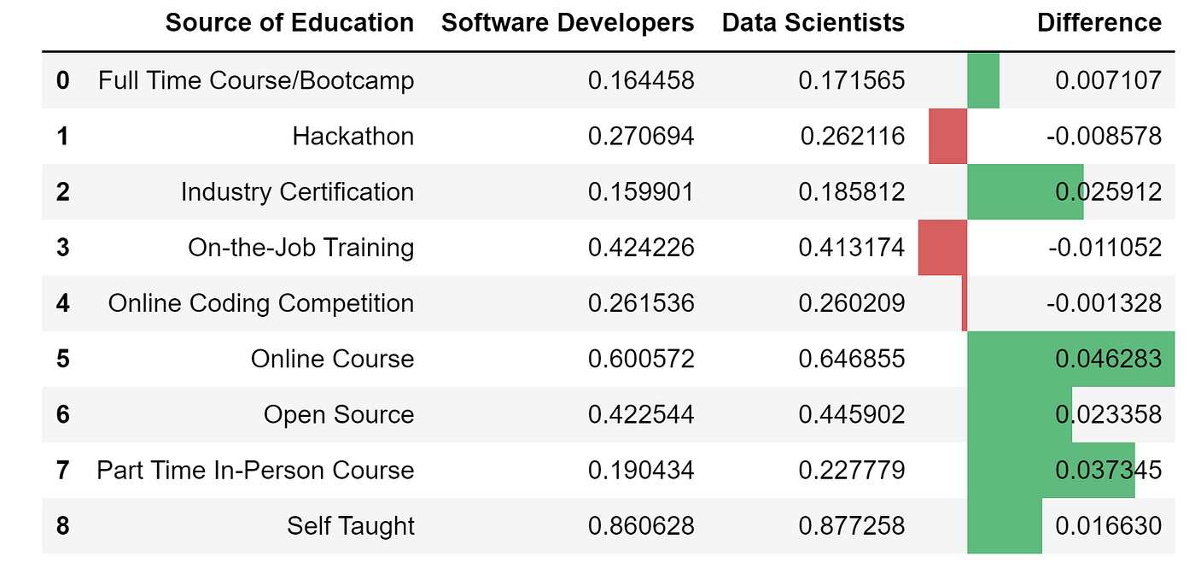Click row index 0 in the table
Screen dimensions: 1195x568
[x=63, y=79]
